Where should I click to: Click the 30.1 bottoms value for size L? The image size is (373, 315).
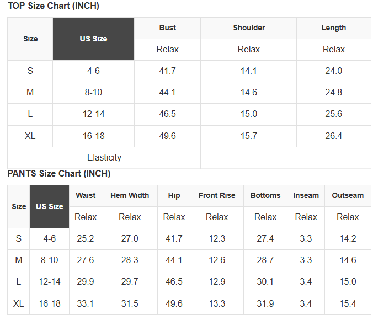click(x=265, y=282)
